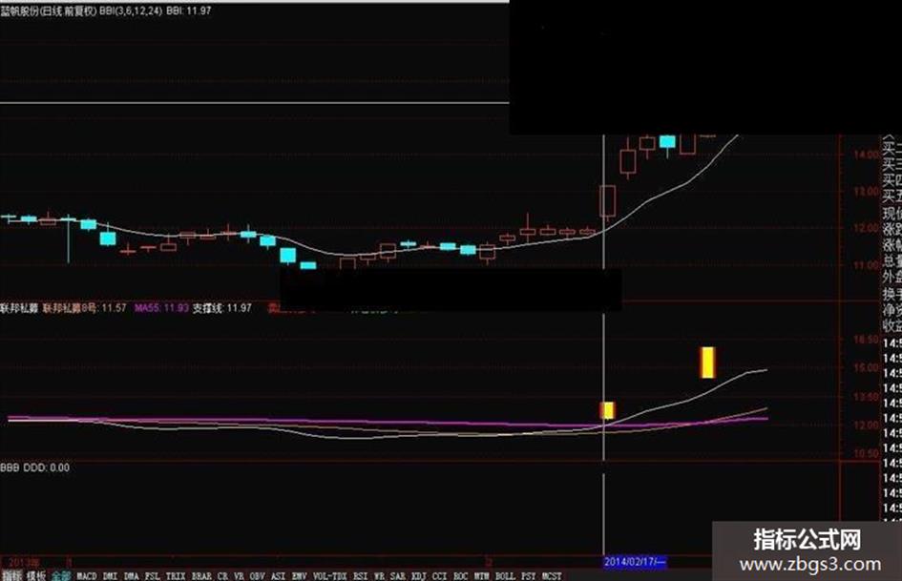
Task: Switch to the DMA indicator
Action: click(x=132, y=576)
